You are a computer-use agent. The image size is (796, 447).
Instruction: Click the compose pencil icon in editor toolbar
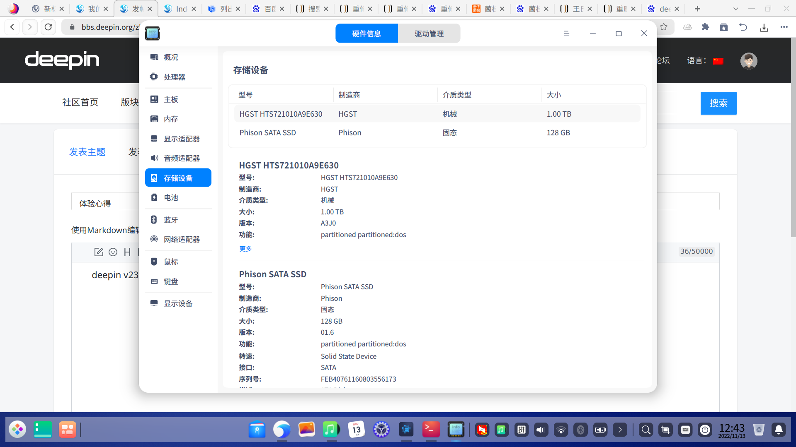(99, 252)
